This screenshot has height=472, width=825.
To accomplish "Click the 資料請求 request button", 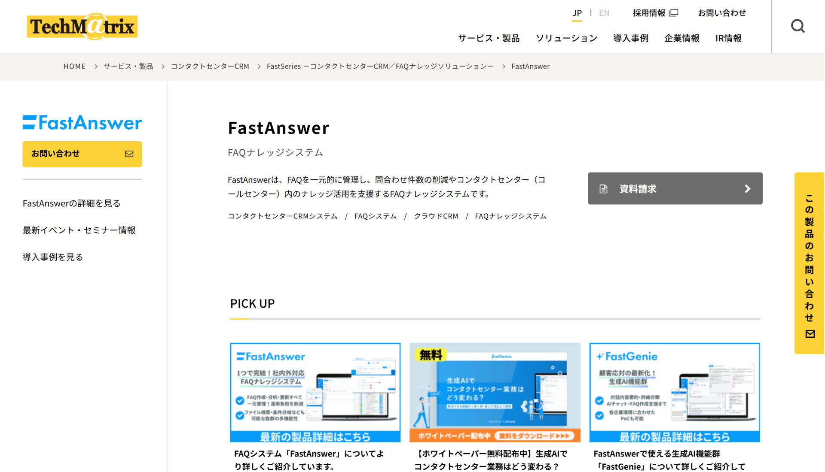I will 675,189.
